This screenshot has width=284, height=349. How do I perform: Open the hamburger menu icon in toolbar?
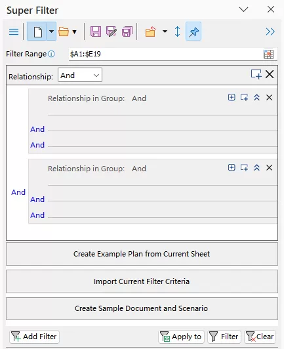click(x=14, y=32)
